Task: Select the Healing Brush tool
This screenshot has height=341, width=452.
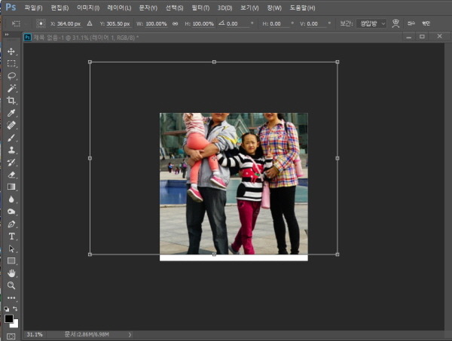Action: 11,125
